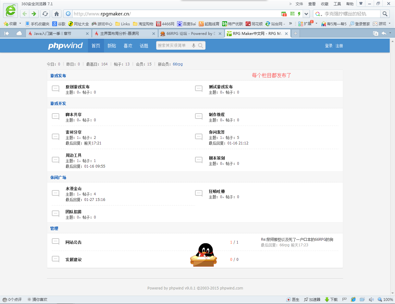
Task: Open the 工具 menu
Action: 337,4
